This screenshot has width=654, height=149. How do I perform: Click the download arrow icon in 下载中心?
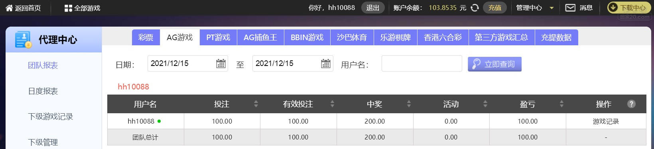[613, 8]
